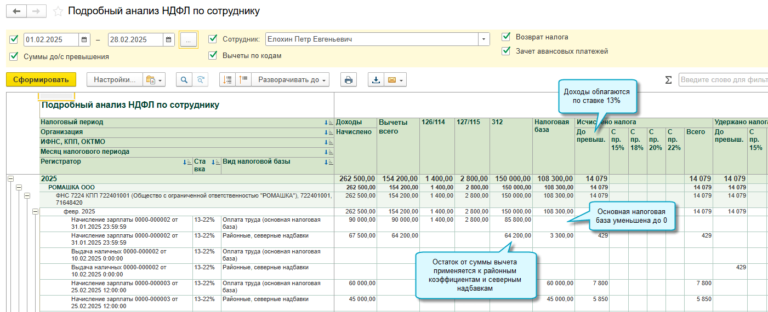The image size is (768, 312).
Task: Open the 'Сотрудник' dropdown list arrow
Action: coord(483,39)
